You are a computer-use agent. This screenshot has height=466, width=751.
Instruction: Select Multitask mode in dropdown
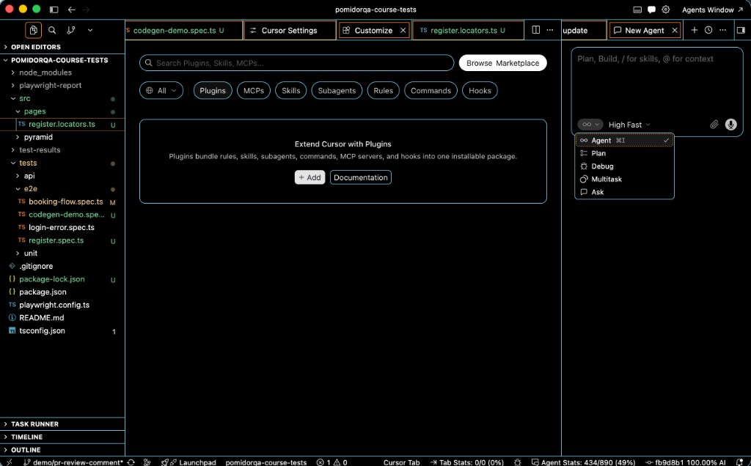pyautogui.click(x=624, y=179)
